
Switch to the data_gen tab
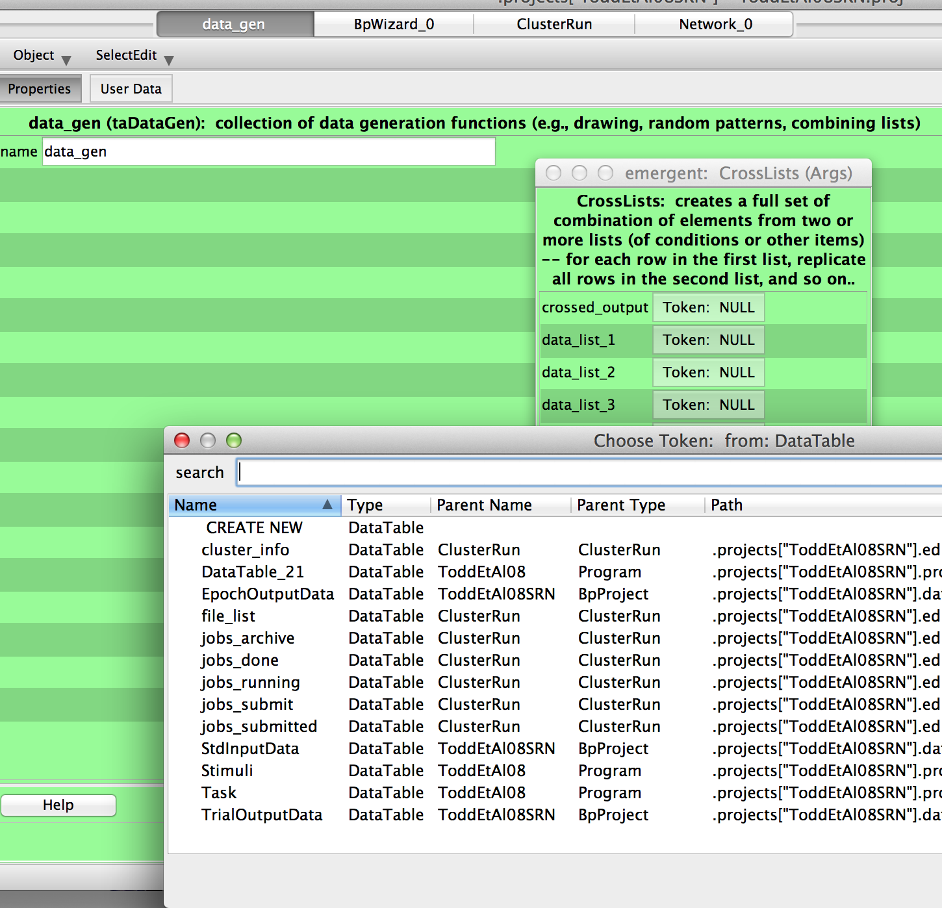234,24
